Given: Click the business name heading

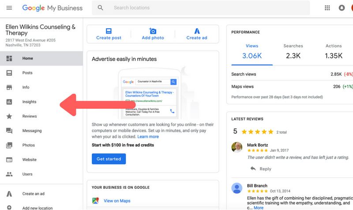Looking at the screenshot, I should 41,30.
